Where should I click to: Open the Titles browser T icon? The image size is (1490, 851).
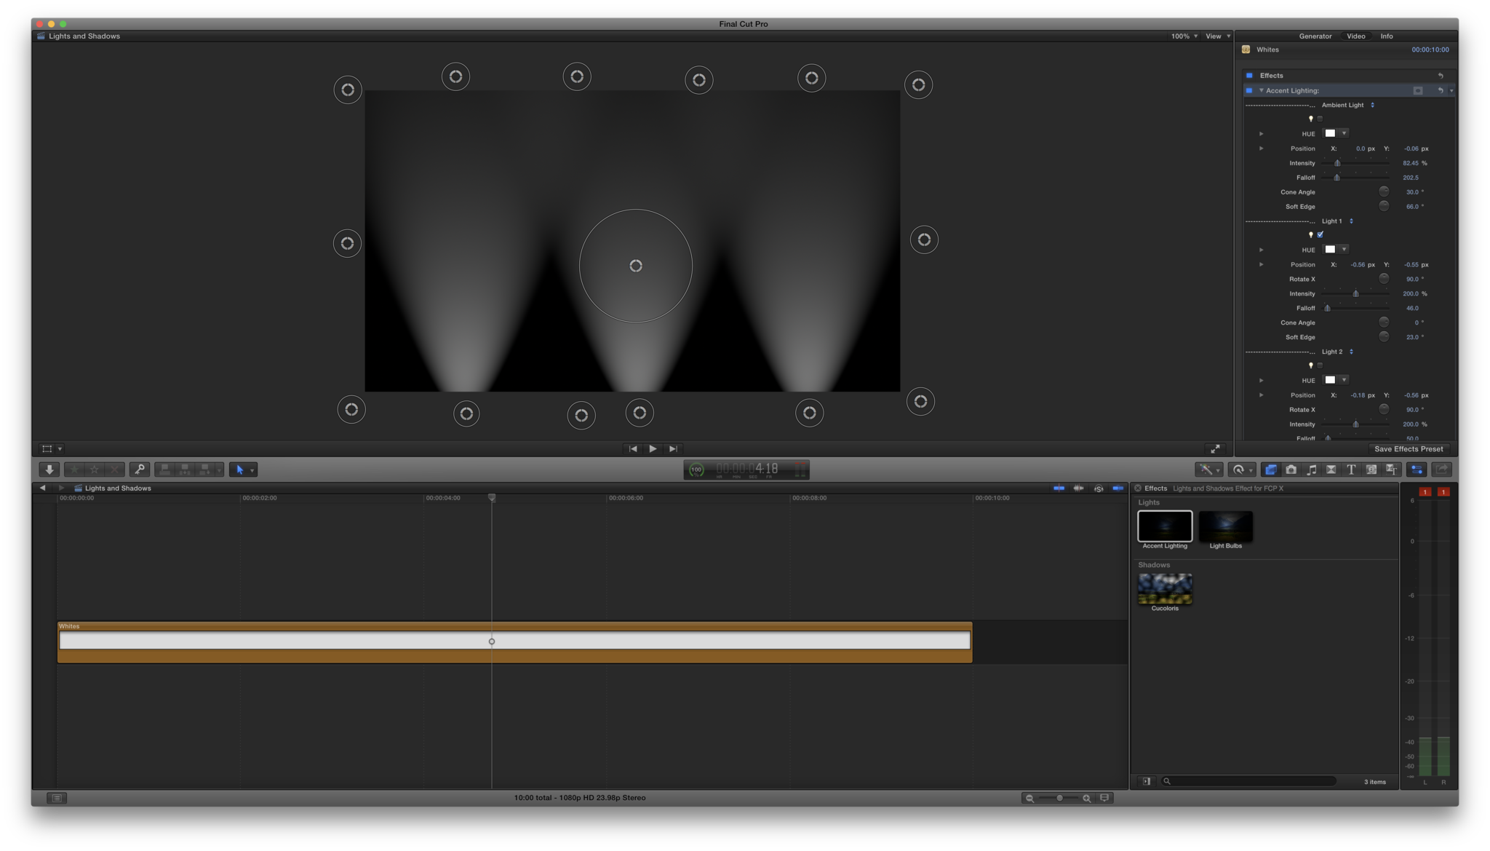click(x=1351, y=470)
